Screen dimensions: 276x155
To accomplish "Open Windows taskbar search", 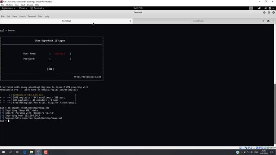I will (10, 152).
